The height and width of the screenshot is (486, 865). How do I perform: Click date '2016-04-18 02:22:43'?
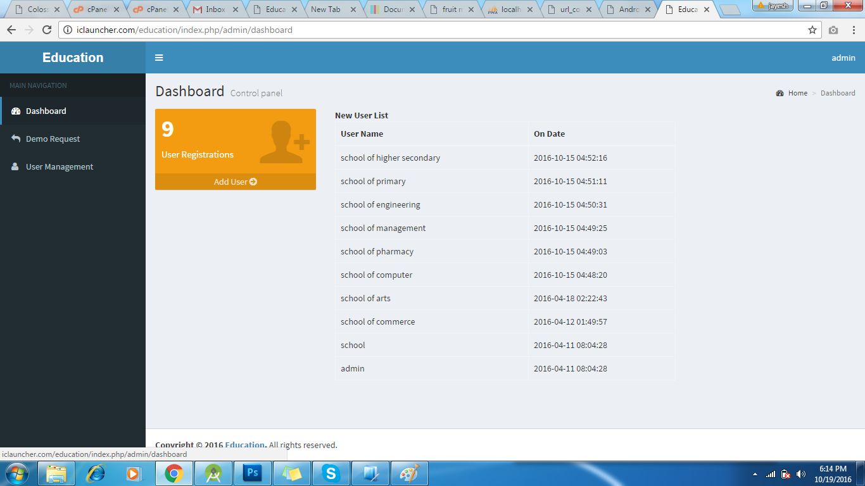[x=570, y=298]
